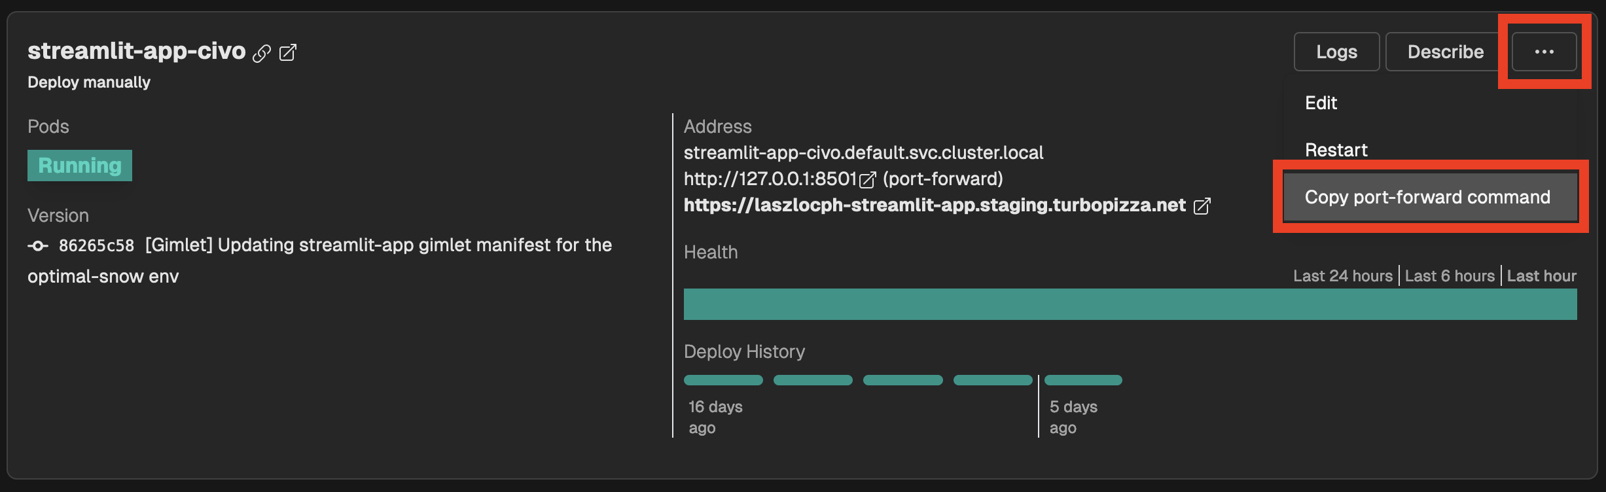
Task: Switch health view to Last 24 hours
Action: click(1343, 276)
